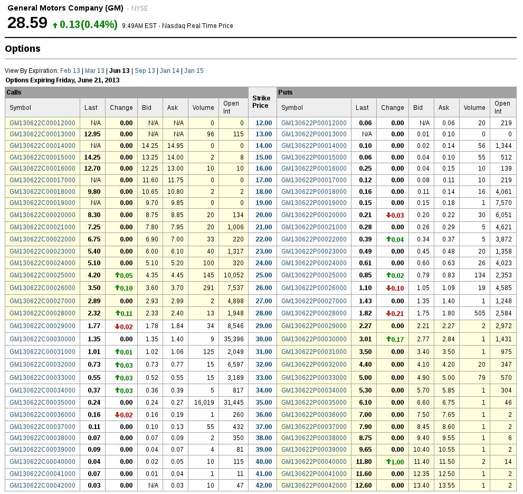523x494 pixels.
Task: Click the puts Volume column header
Action: coord(474,108)
